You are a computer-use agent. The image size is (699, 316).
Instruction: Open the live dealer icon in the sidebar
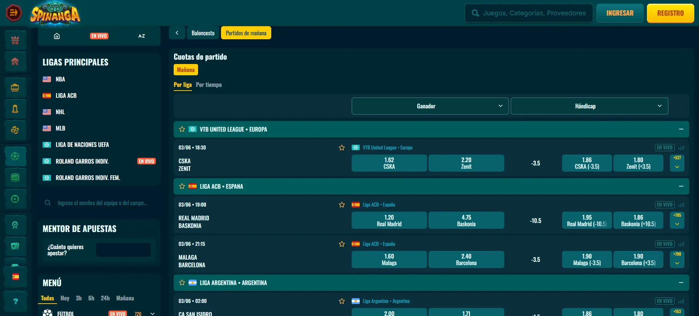click(15, 109)
